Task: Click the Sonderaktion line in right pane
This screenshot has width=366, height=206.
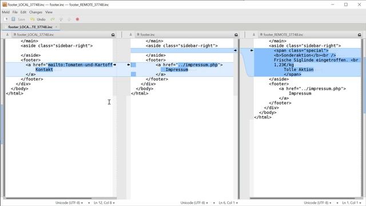Action: [305, 55]
